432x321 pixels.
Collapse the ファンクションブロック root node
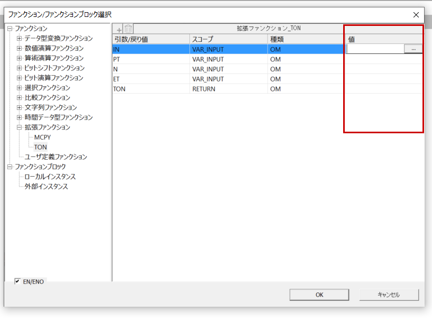(x=10, y=167)
